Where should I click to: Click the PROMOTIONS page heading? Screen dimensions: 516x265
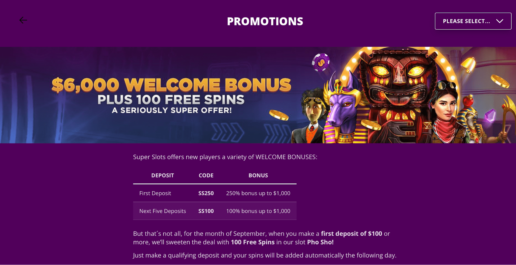(x=265, y=21)
